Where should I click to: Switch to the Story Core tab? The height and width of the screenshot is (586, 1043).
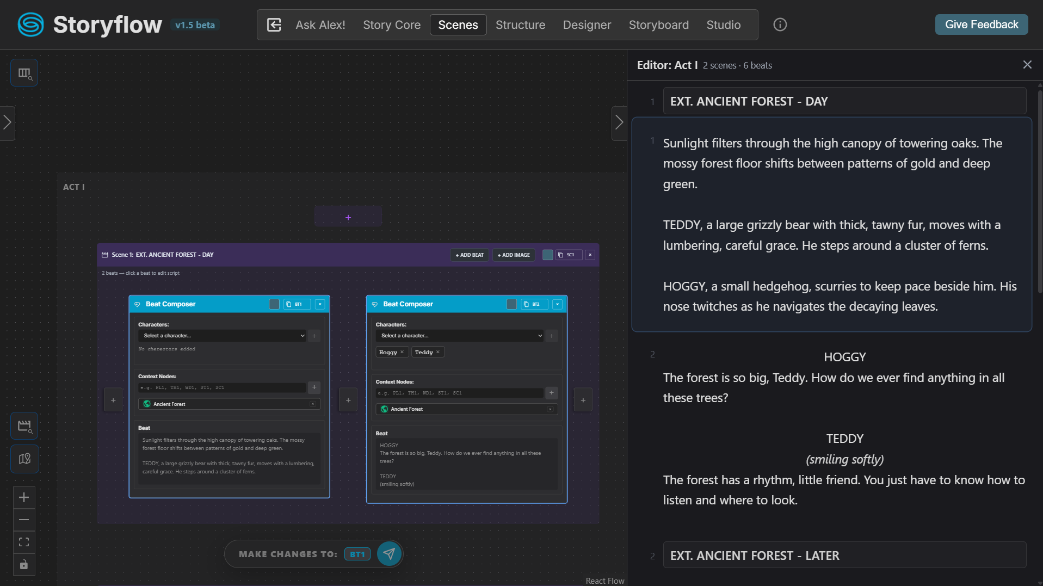click(392, 25)
